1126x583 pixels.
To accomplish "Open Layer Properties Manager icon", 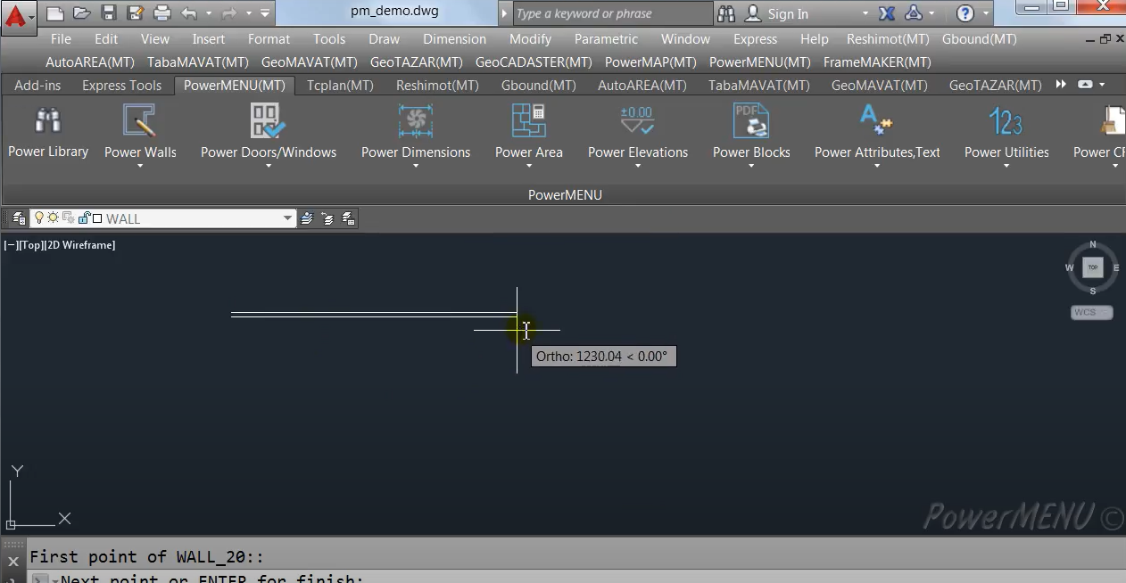I will click(19, 218).
